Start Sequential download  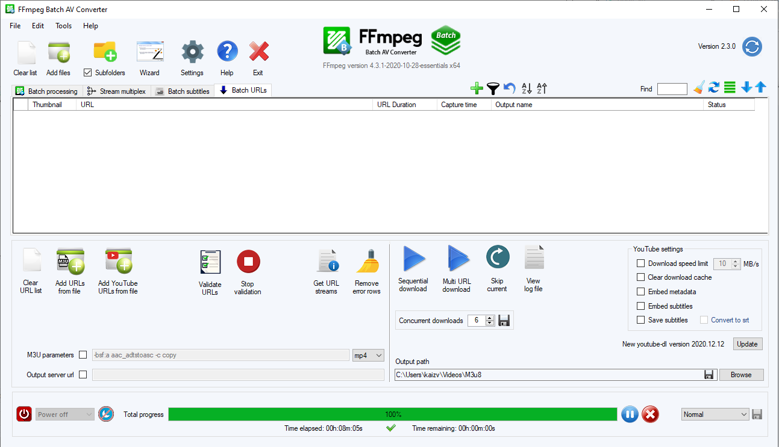[x=413, y=259]
